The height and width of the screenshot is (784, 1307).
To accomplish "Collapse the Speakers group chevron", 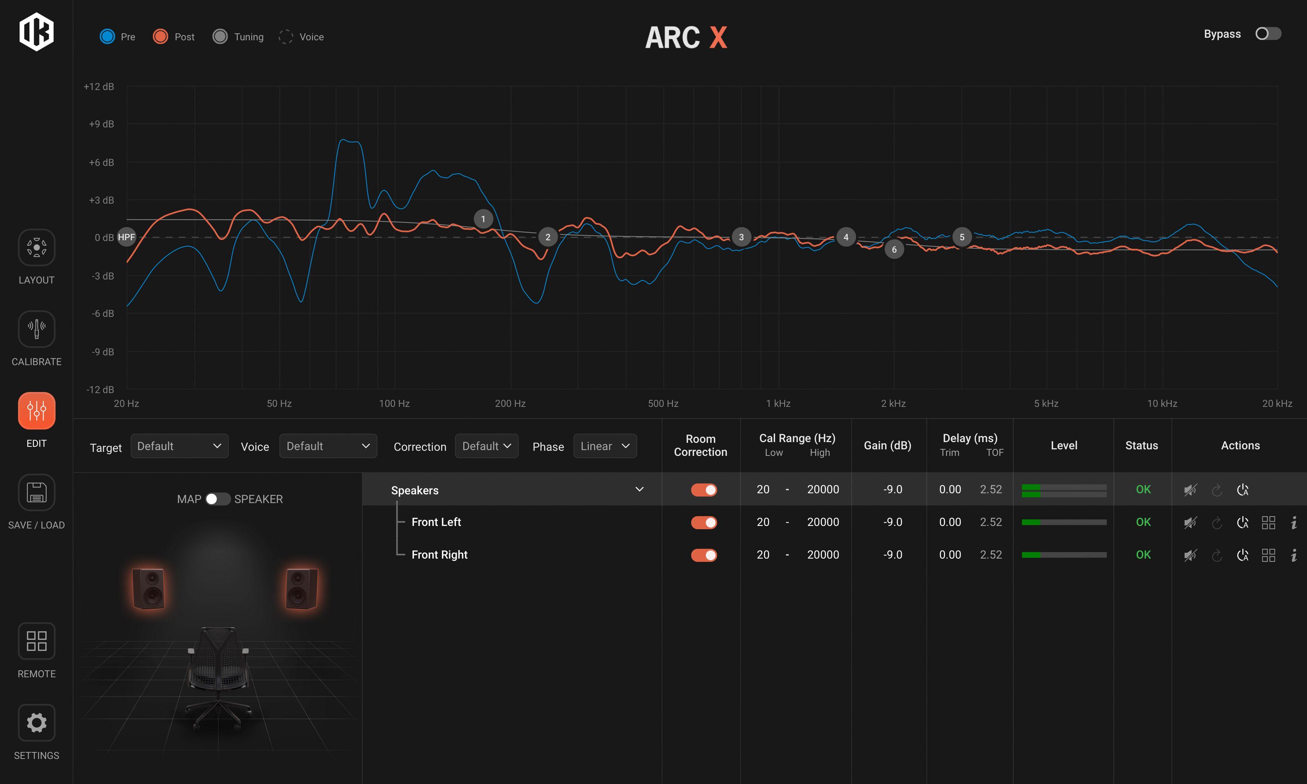I will tap(639, 489).
